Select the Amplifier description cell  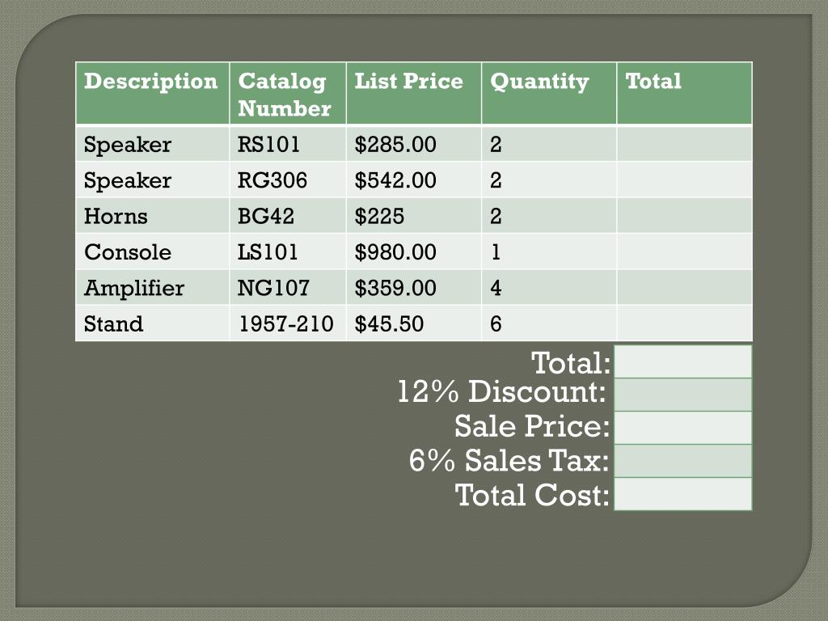153,287
